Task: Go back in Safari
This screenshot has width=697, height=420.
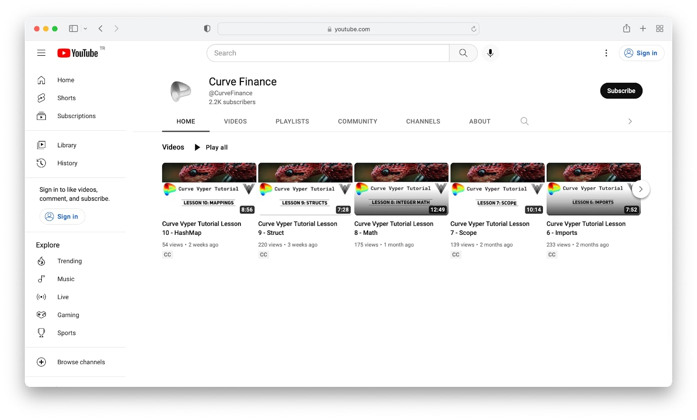Action: click(x=101, y=28)
